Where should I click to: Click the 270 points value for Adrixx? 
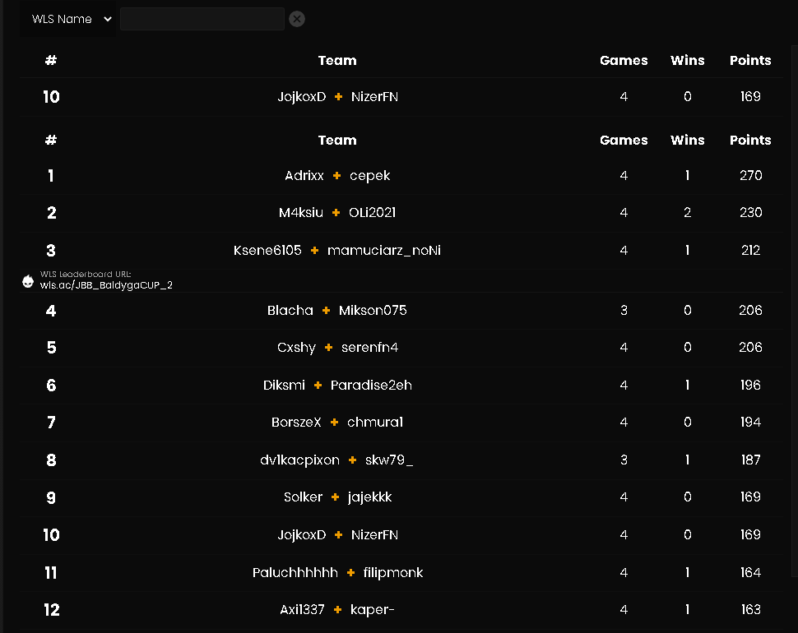750,175
